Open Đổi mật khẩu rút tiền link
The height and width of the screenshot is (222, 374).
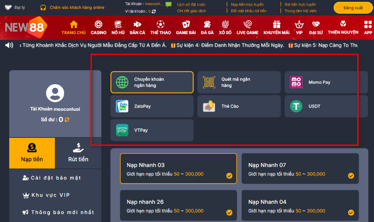pos(249,11)
